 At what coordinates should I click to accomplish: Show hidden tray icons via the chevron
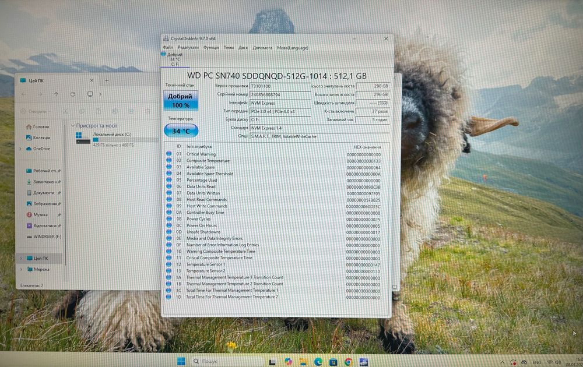(503, 362)
